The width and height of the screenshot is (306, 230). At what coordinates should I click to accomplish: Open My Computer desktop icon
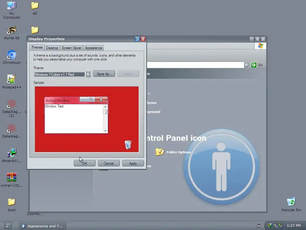click(x=12, y=10)
